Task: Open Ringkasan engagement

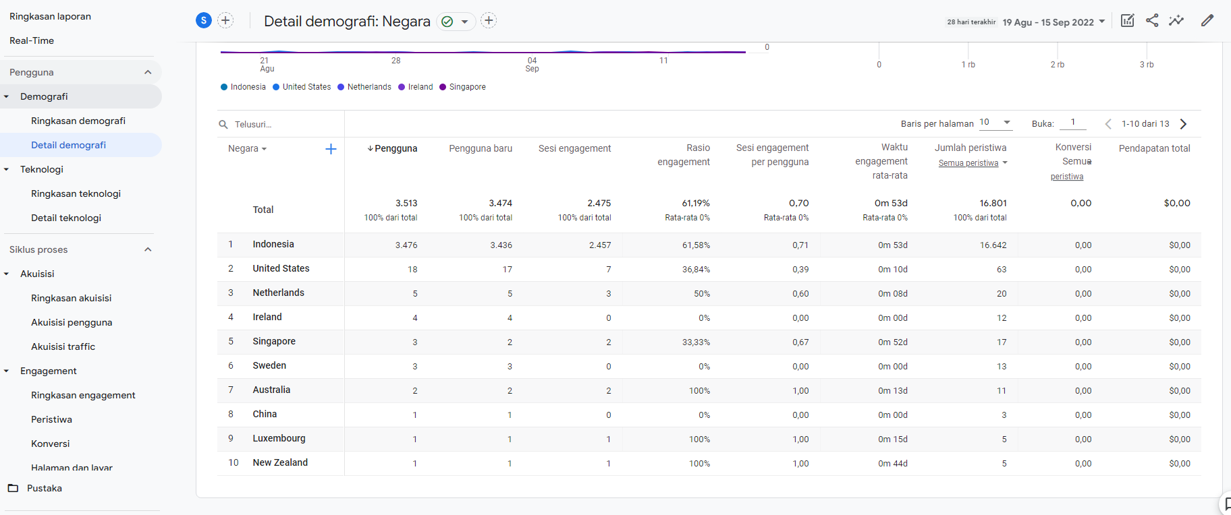Action: point(83,395)
